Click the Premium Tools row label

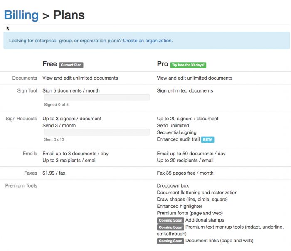coord(21,185)
